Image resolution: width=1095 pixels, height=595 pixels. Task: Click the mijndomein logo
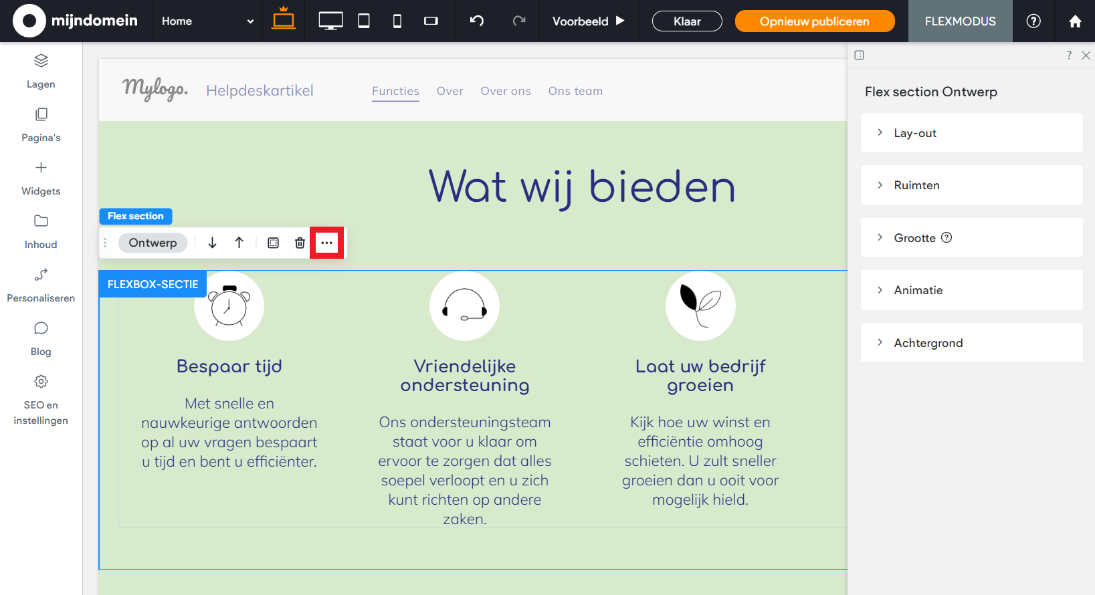click(x=75, y=21)
